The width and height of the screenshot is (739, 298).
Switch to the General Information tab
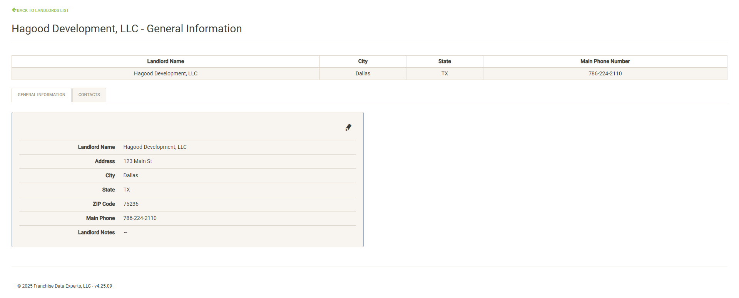click(x=42, y=95)
